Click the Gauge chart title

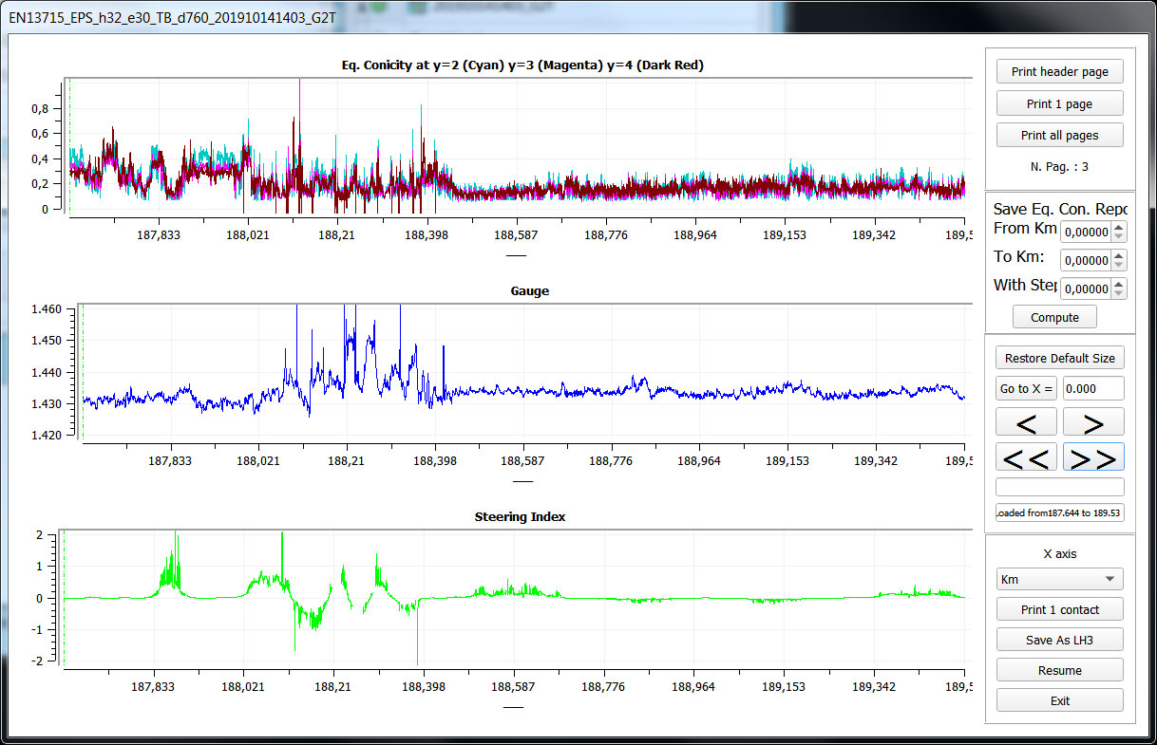(x=530, y=291)
